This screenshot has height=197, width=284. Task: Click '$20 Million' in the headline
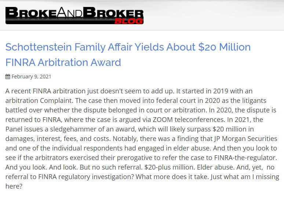pos(225,47)
